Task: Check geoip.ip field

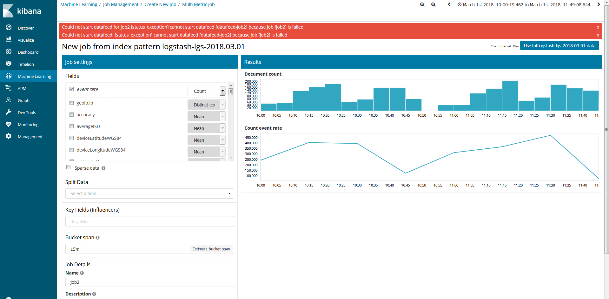Action: [71, 103]
